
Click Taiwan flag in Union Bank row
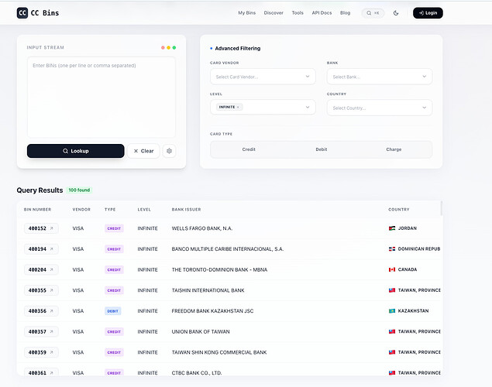click(392, 331)
